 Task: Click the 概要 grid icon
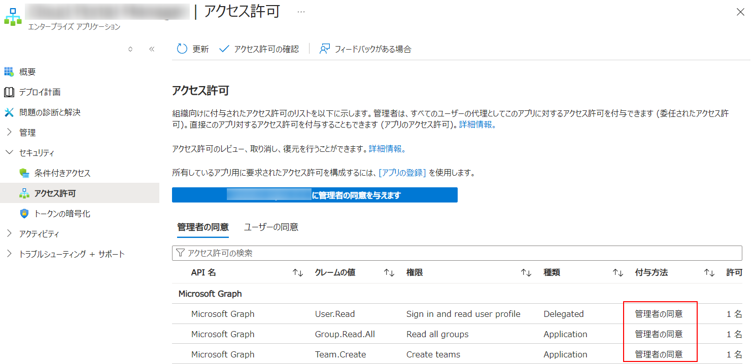click(x=9, y=72)
